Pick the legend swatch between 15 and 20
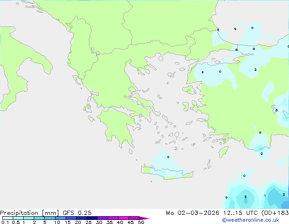 pos(71,218)
